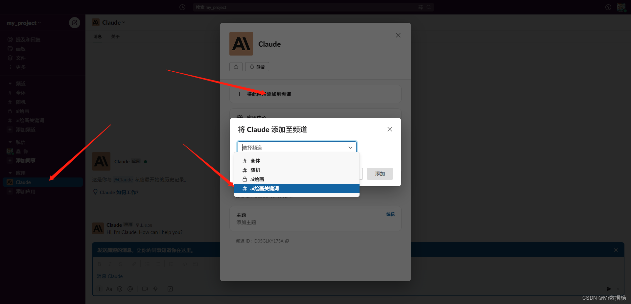Compose a new message icon

click(75, 23)
